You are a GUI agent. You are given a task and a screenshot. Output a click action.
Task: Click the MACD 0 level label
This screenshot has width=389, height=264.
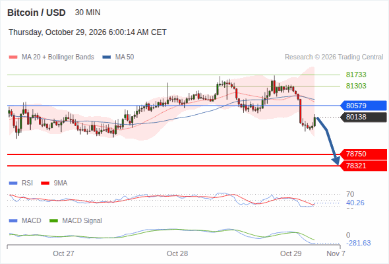[x=348, y=235]
